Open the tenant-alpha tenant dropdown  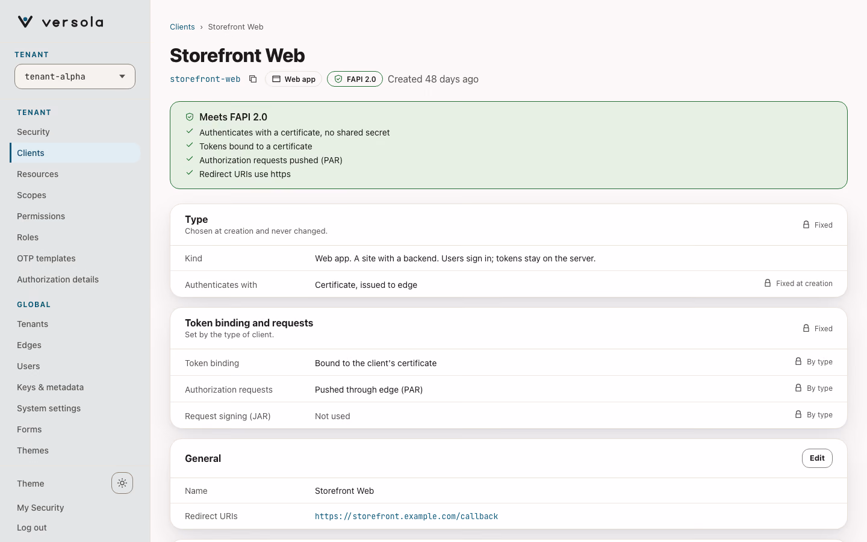pos(75,76)
